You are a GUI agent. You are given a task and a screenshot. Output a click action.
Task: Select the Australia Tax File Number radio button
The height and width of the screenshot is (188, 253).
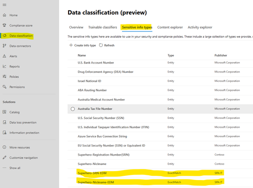(x=73, y=109)
